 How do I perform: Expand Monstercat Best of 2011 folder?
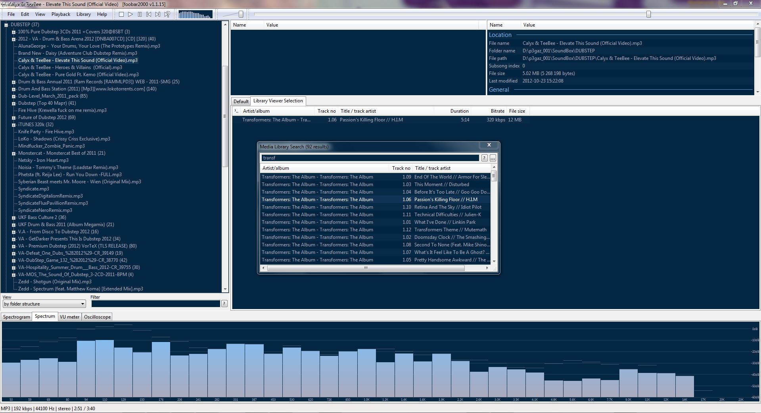tap(13, 153)
